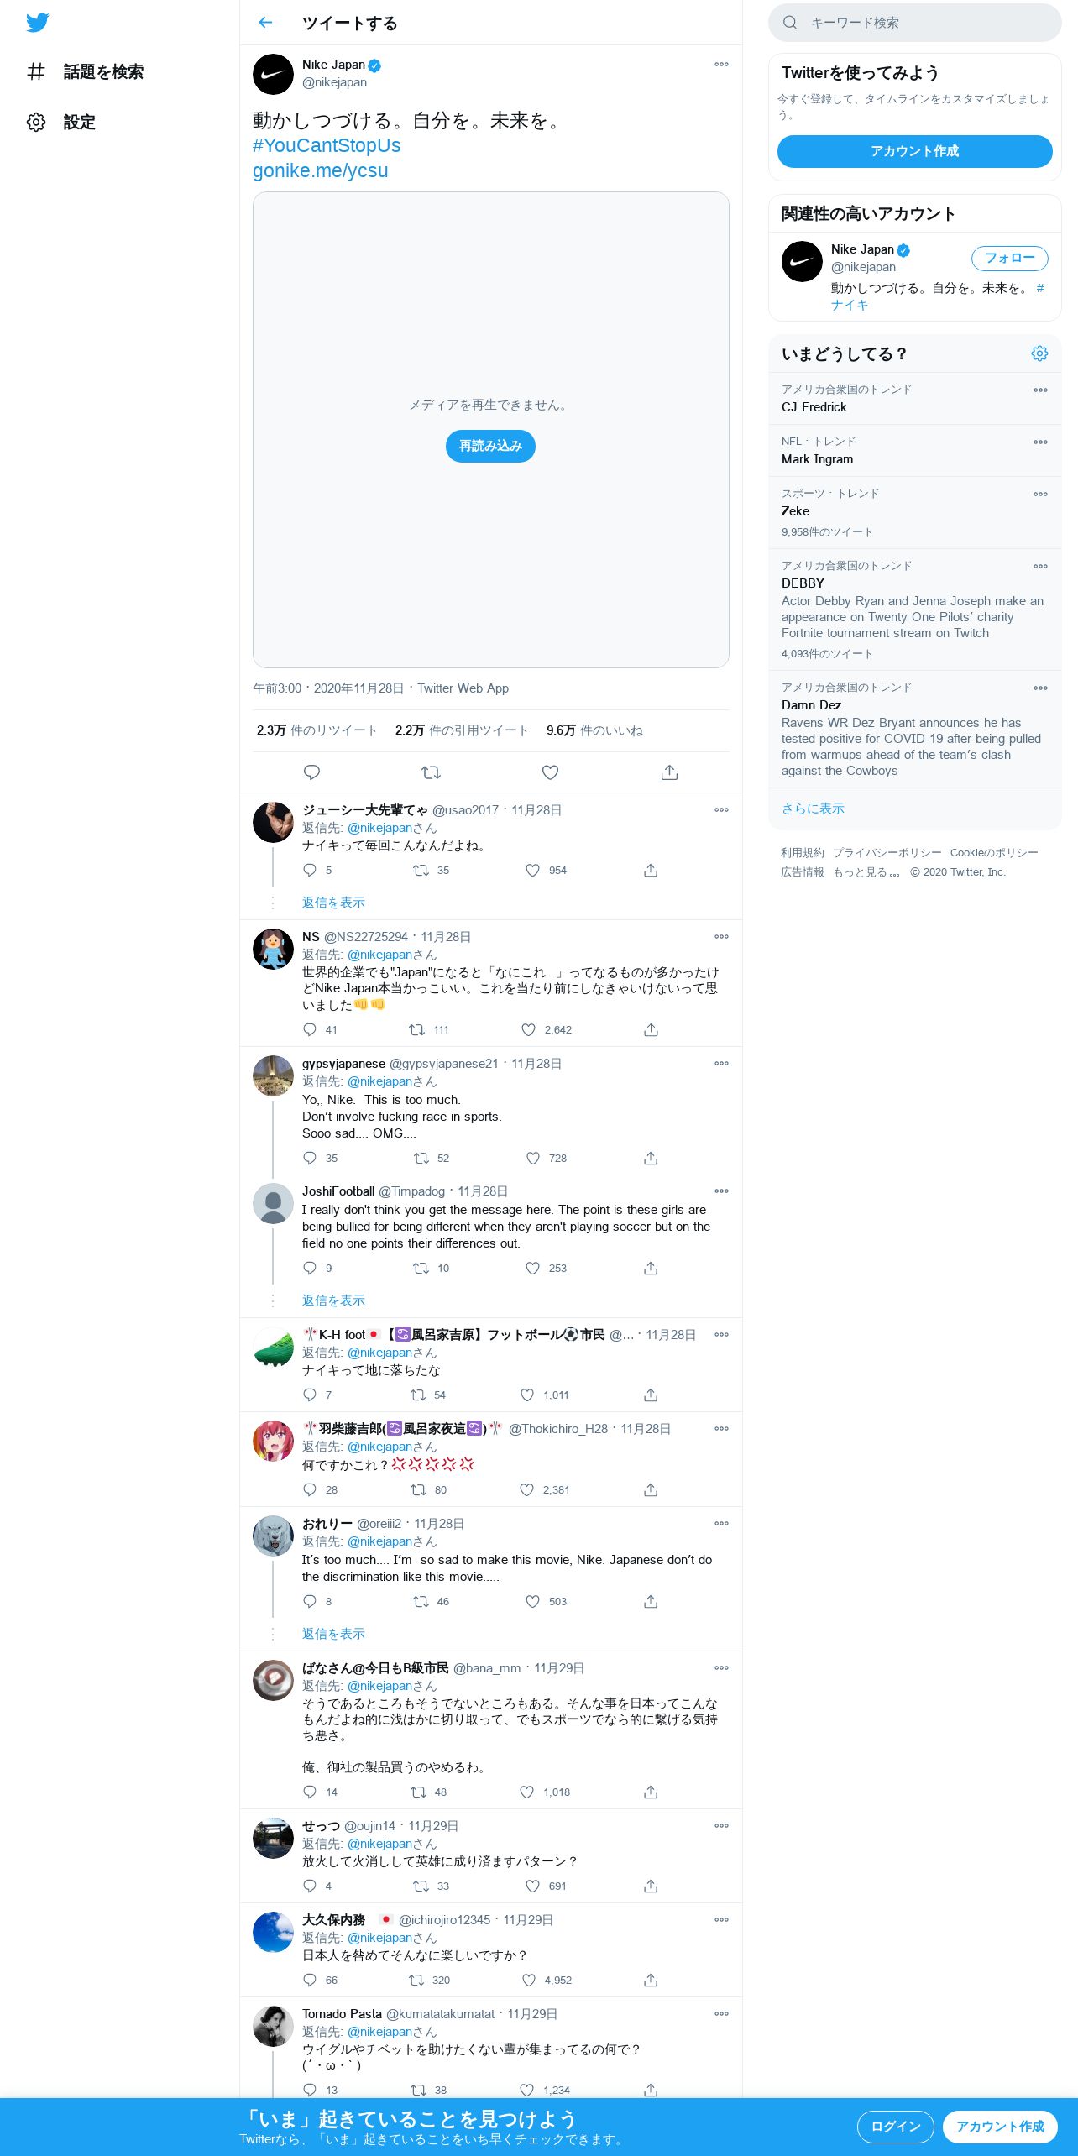Open the 設定 settings menu item
The image size is (1078, 2156).
(x=61, y=122)
